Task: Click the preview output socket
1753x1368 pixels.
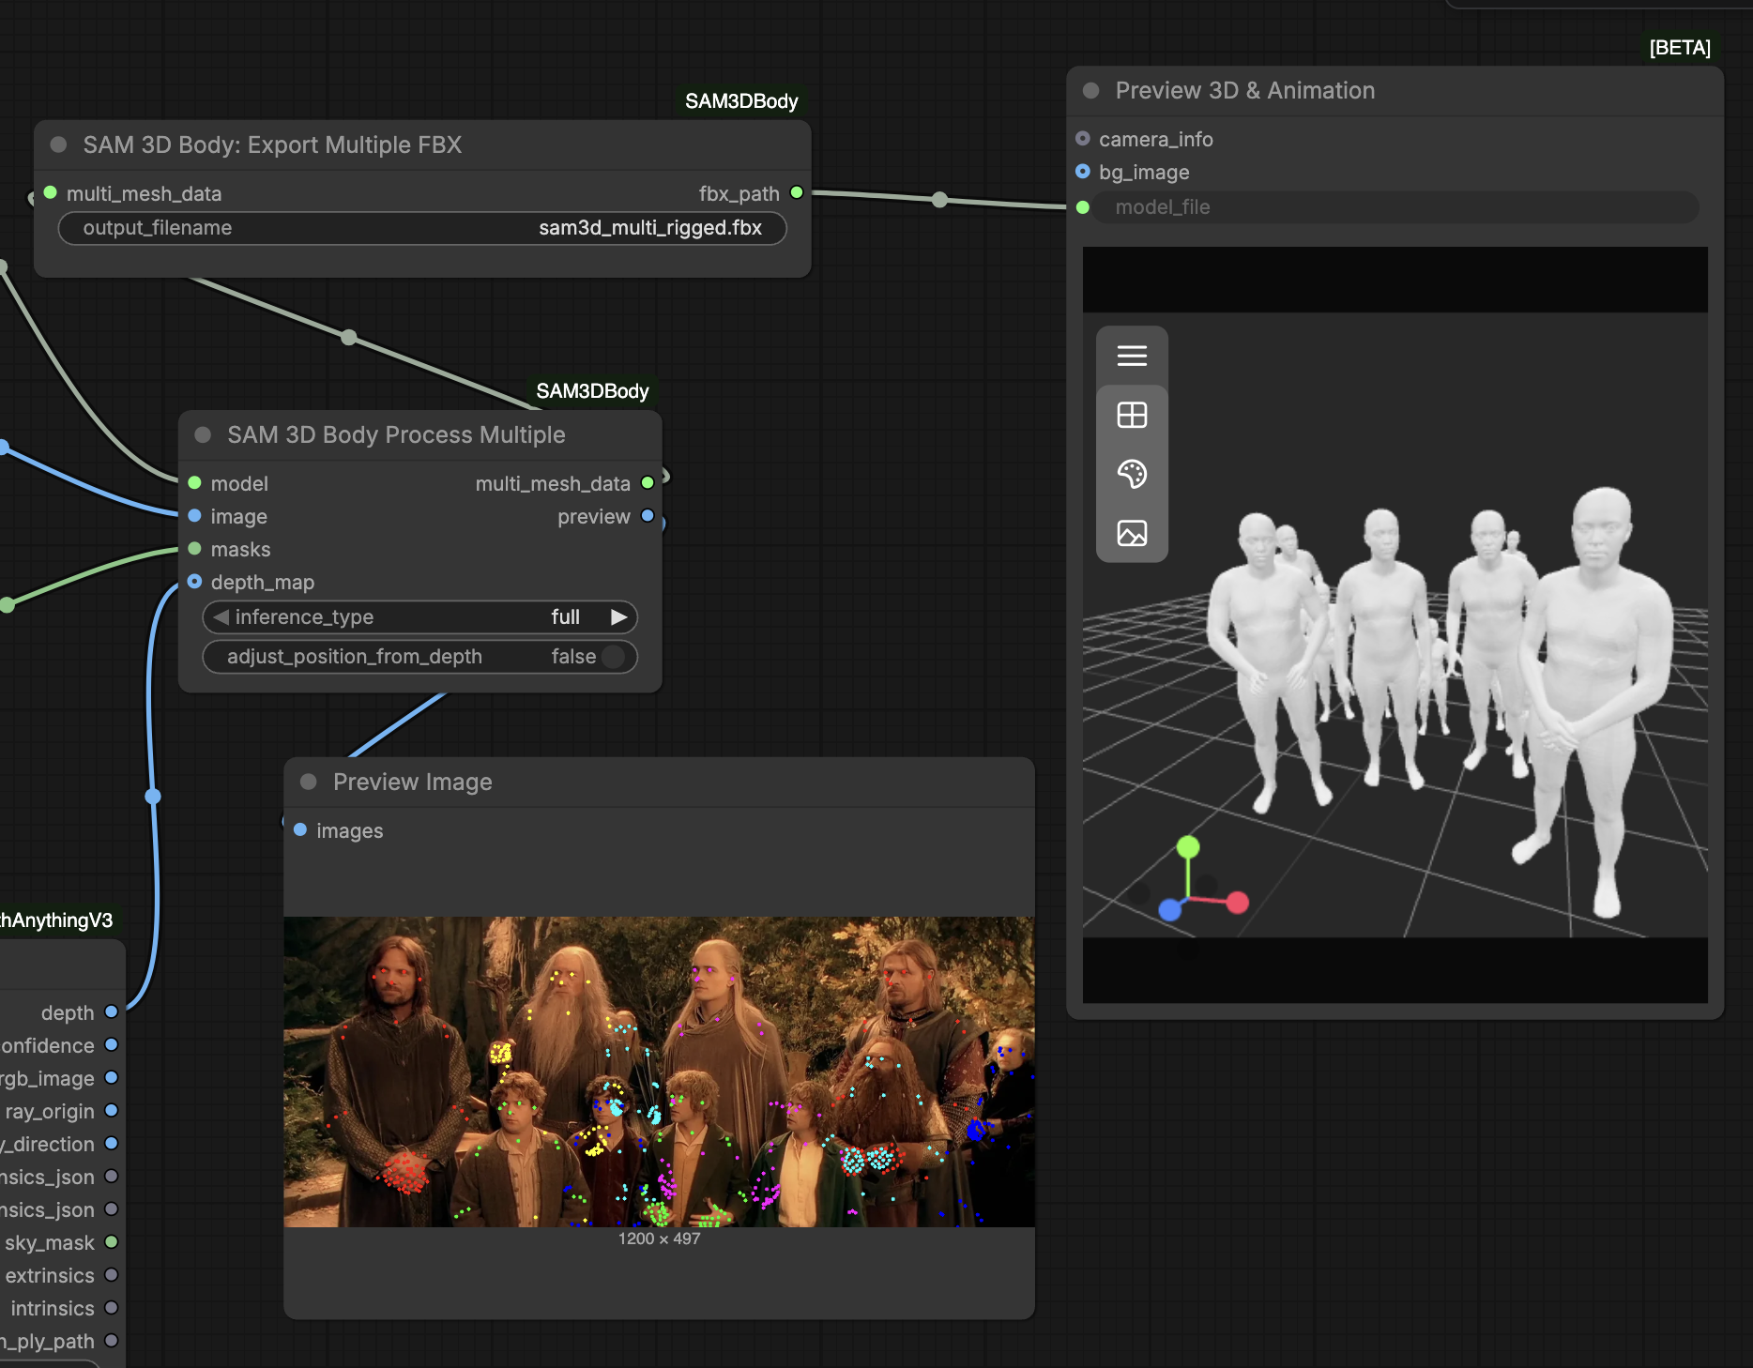Action: [648, 515]
